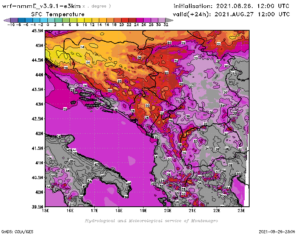Click the light plum 30 to 32 legend swatch
303x234 pixels.
162,20
